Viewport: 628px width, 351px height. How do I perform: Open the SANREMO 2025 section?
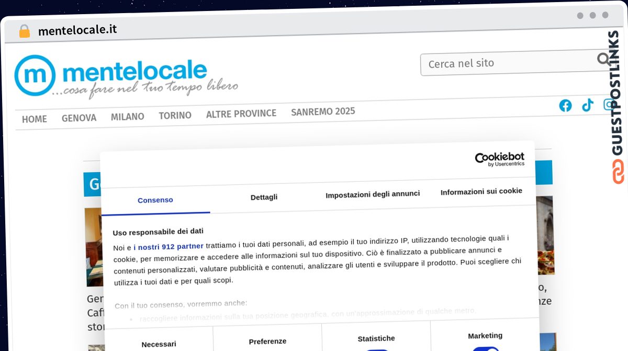pos(323,112)
